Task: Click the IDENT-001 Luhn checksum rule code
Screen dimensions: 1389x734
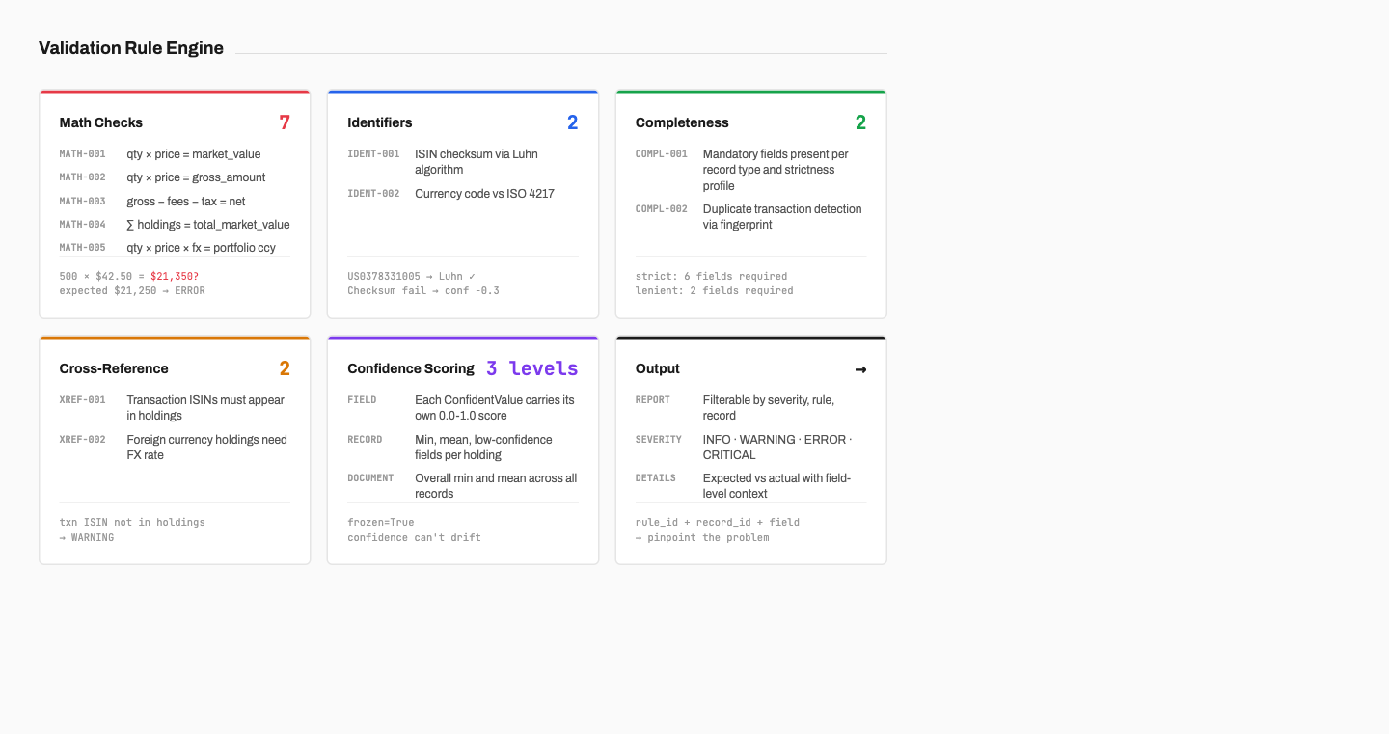Action: tap(373, 153)
